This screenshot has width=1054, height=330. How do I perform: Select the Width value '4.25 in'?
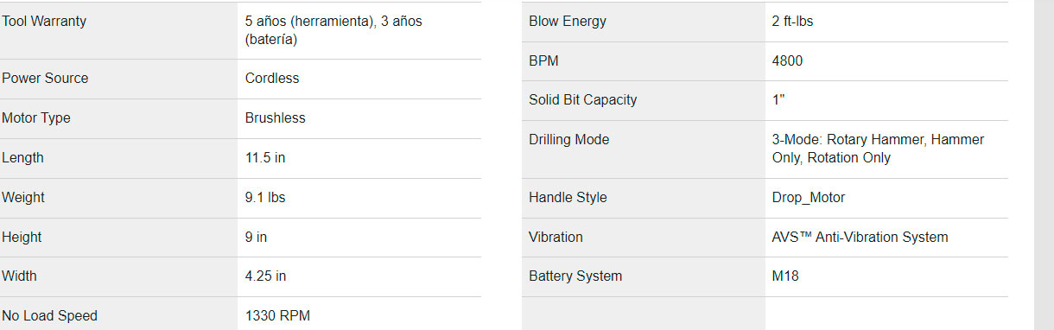(266, 276)
